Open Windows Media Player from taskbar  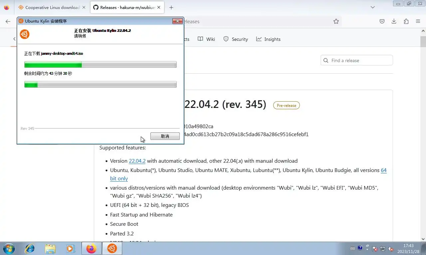click(70, 248)
